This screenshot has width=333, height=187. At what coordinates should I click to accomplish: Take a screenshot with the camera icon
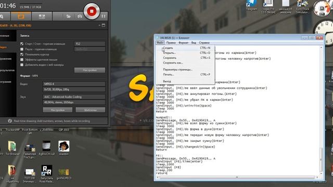[x=80, y=16]
